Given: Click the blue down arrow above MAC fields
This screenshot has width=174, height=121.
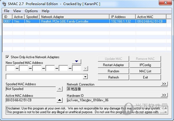Looking at the screenshot, I should pos(77,61).
